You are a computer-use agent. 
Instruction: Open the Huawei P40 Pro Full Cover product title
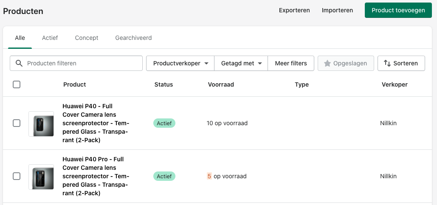tap(96, 176)
